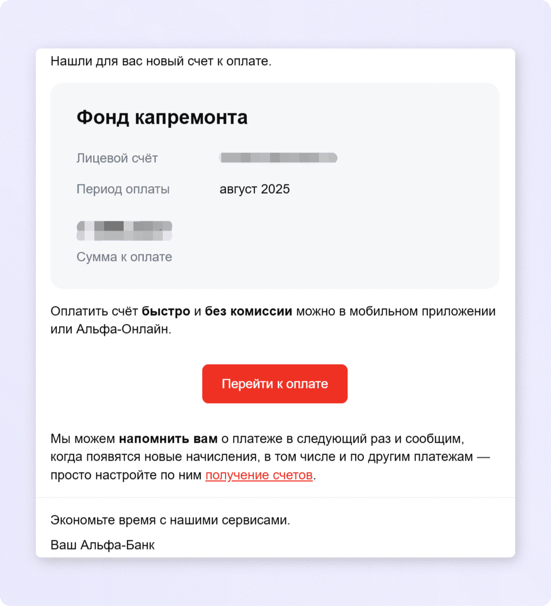The height and width of the screenshot is (606, 551).
Task: Click the bold phrase без комиссии
Action: (x=248, y=311)
